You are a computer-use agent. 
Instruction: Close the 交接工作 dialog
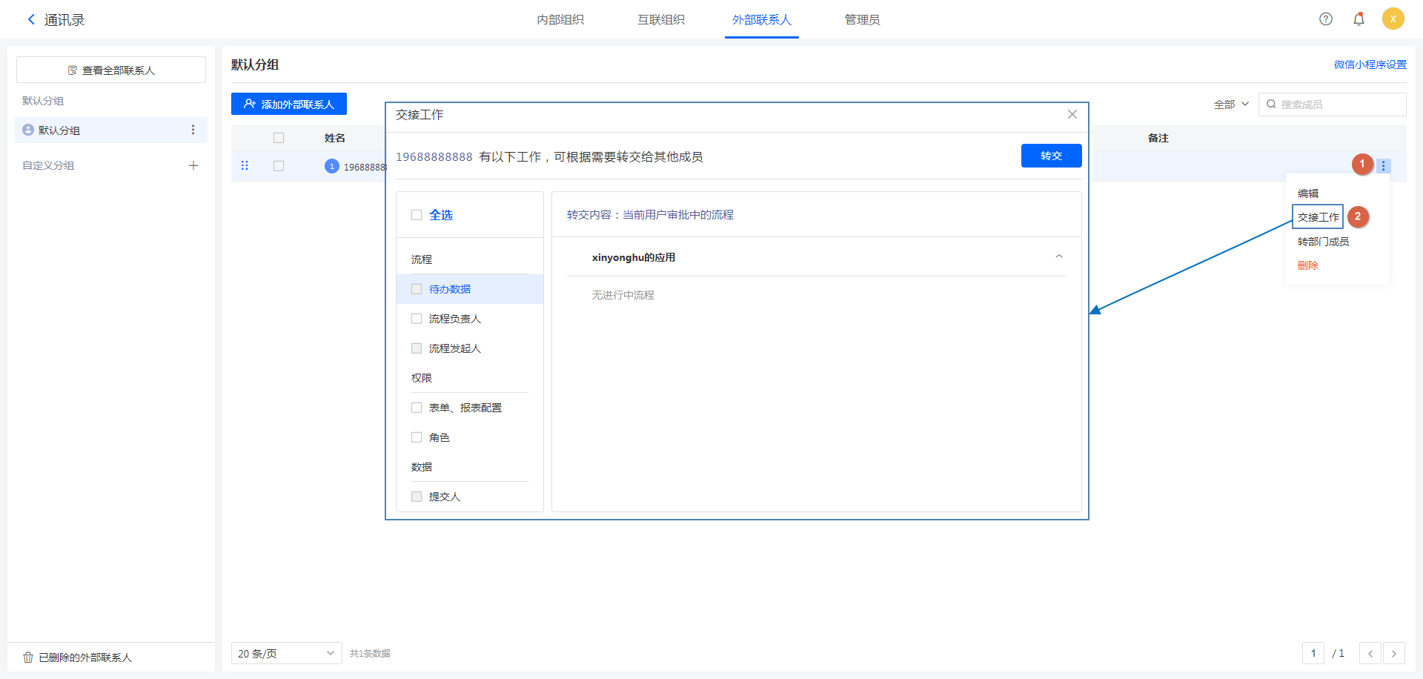pyautogui.click(x=1072, y=114)
